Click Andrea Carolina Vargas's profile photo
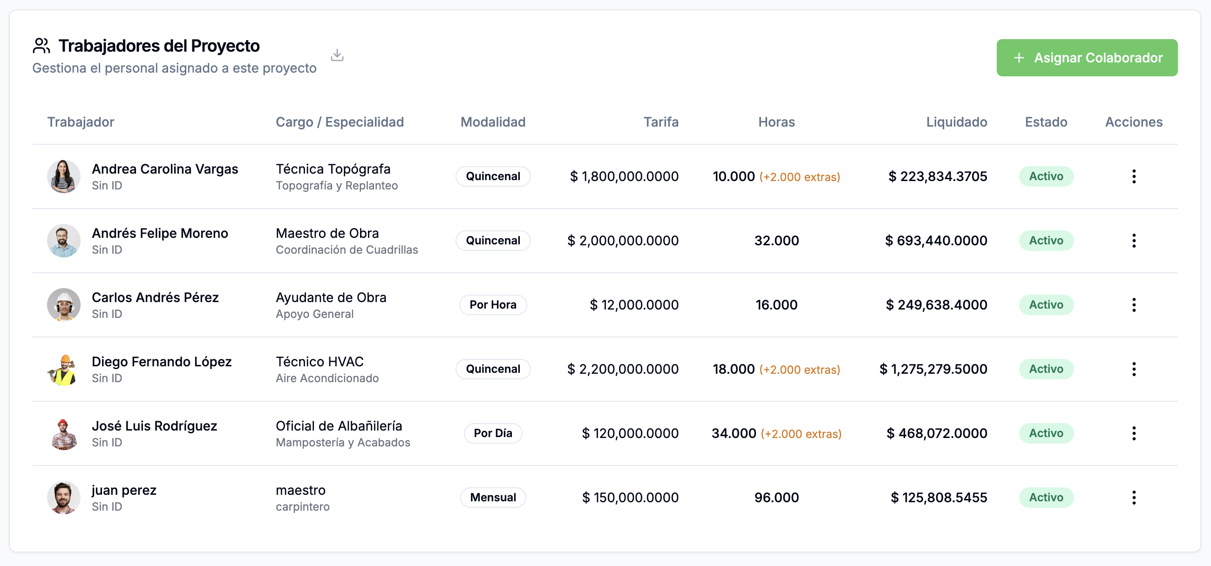This screenshot has height=566, width=1211. tap(64, 176)
